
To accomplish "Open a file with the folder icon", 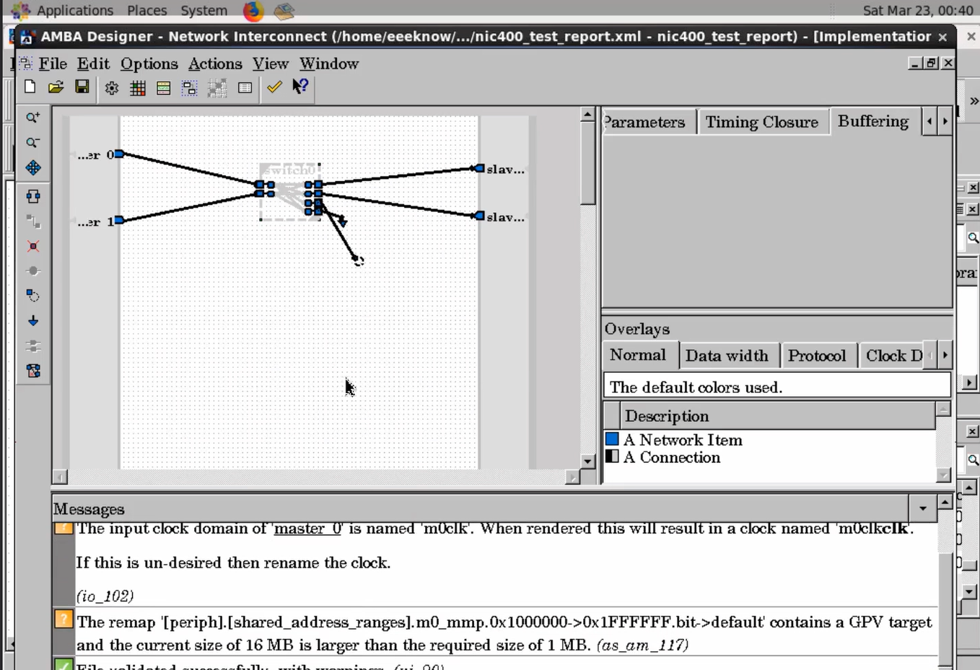I will [56, 87].
